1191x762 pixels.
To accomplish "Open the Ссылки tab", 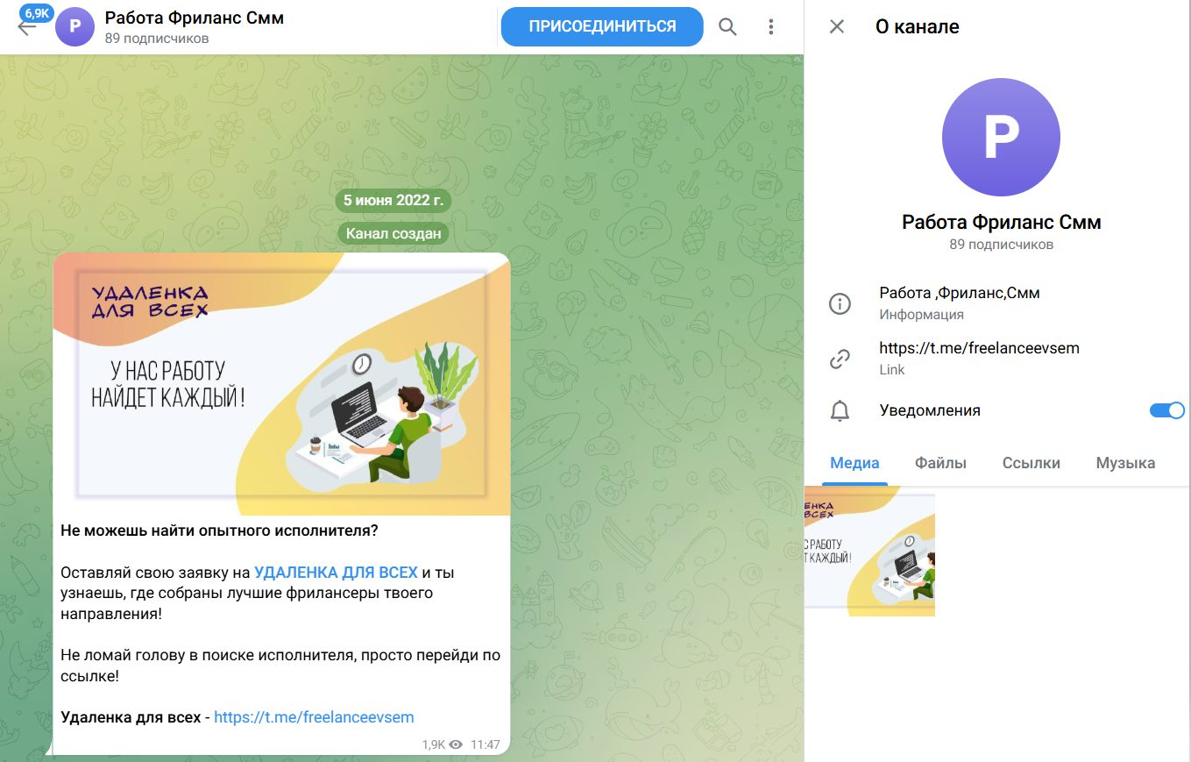I will tap(1031, 463).
